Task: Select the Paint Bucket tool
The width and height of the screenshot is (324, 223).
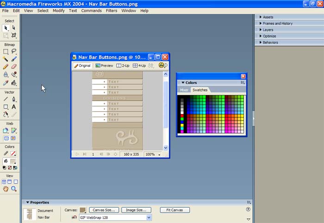Action: click(x=13, y=83)
